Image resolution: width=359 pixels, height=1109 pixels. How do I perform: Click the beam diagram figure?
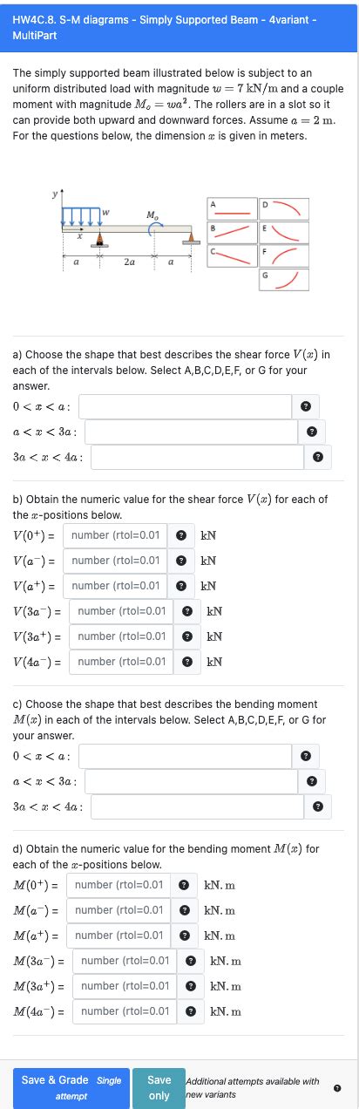(x=125, y=235)
